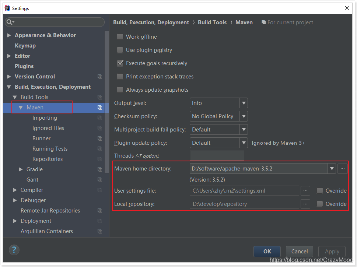
Task: Click the OK button
Action: pos(267,252)
